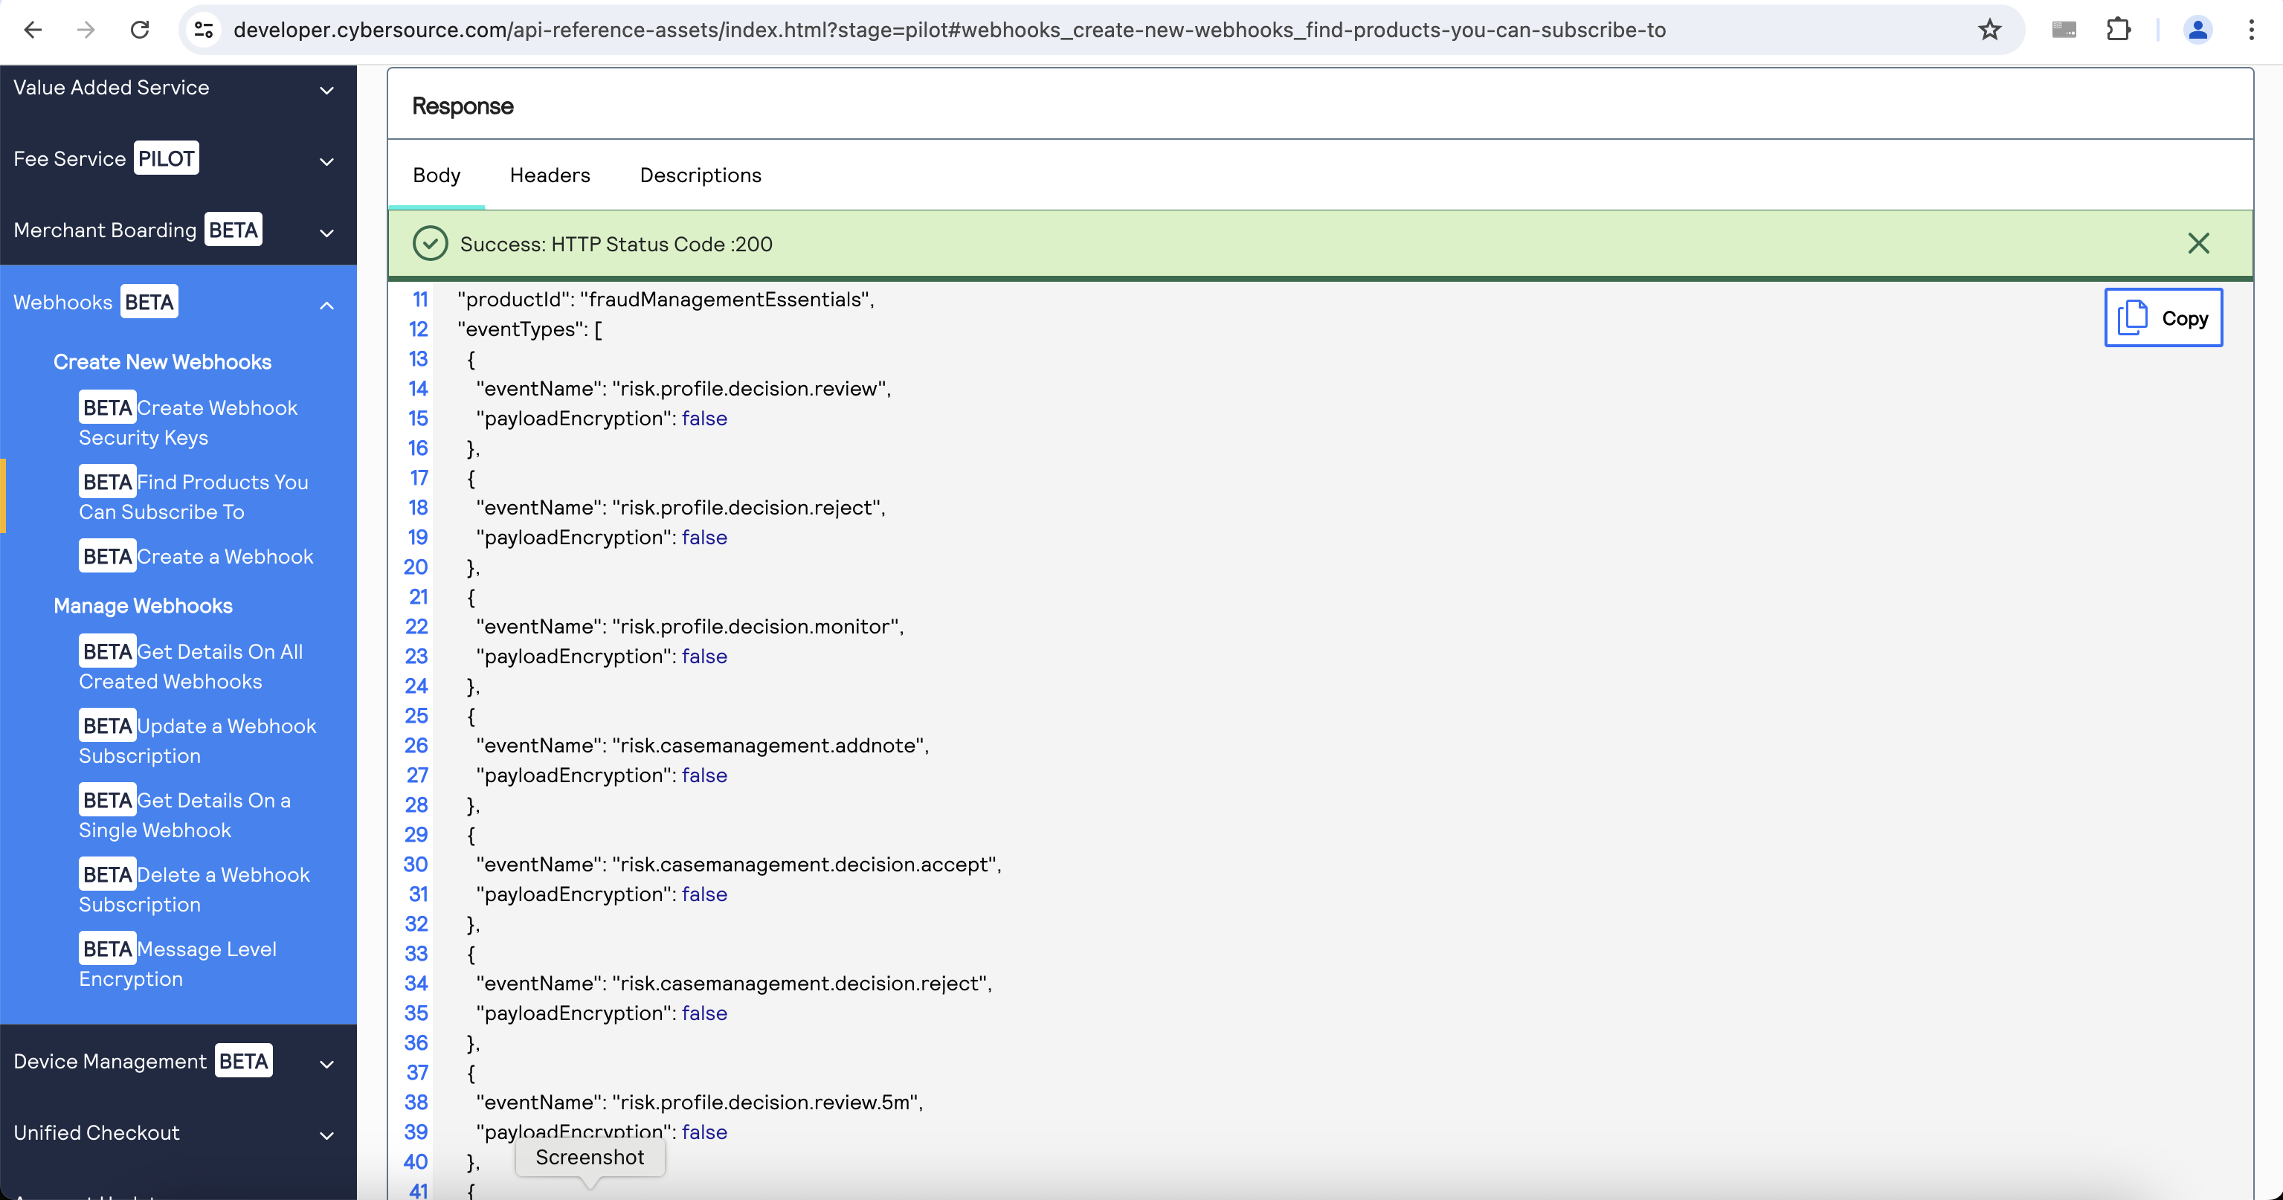The height and width of the screenshot is (1200, 2283).
Task: Reload the page using refresh icon
Action: 140,30
